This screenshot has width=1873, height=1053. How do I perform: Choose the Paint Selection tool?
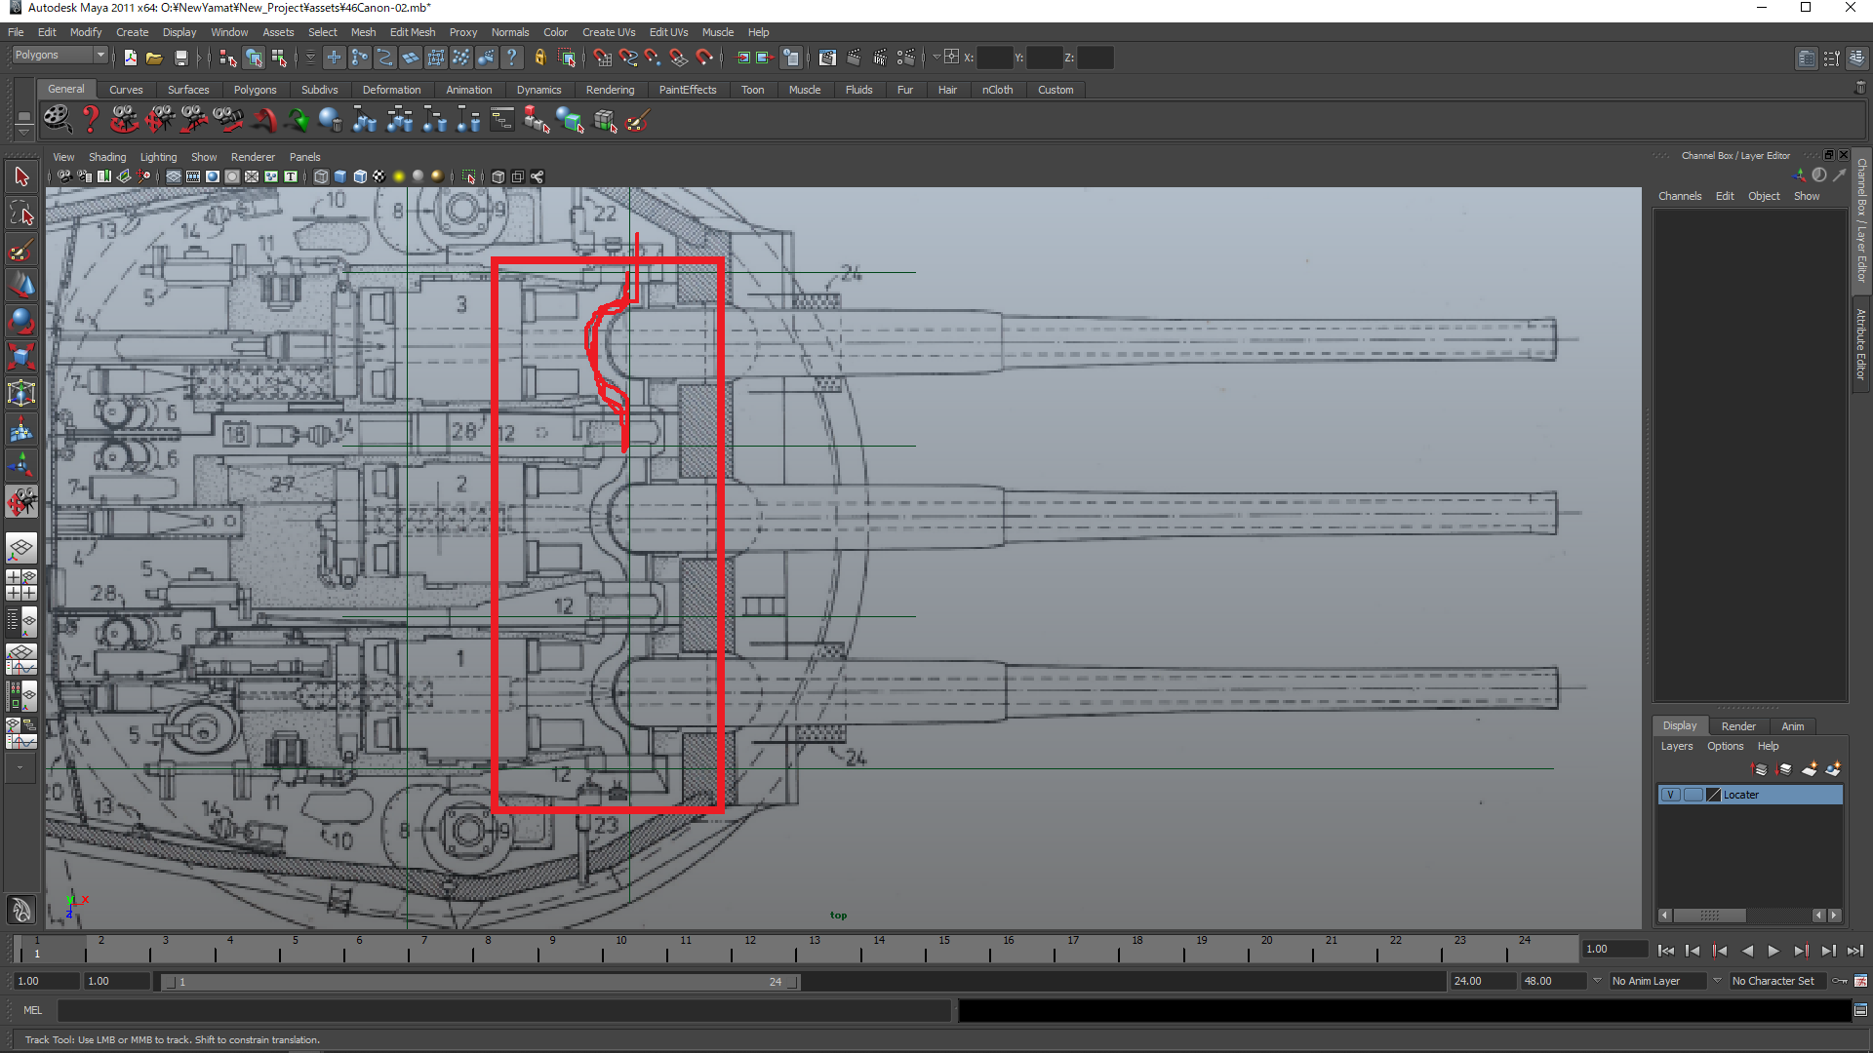pyautogui.click(x=21, y=251)
